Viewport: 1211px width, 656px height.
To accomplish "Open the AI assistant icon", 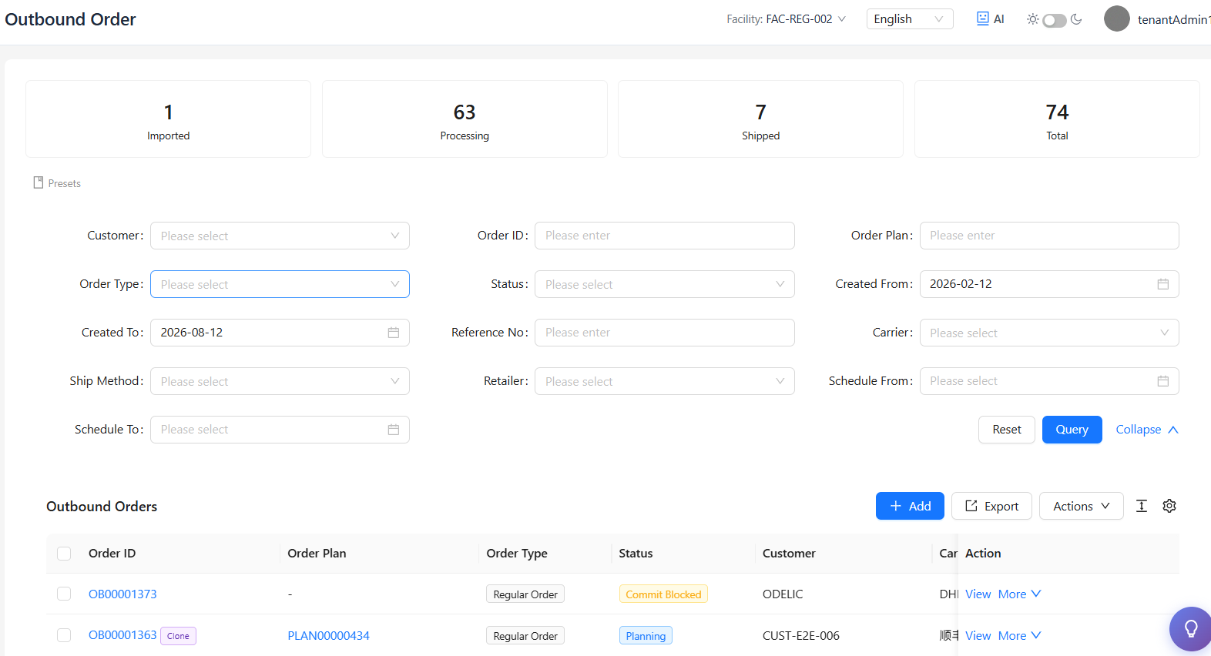I will pos(990,19).
